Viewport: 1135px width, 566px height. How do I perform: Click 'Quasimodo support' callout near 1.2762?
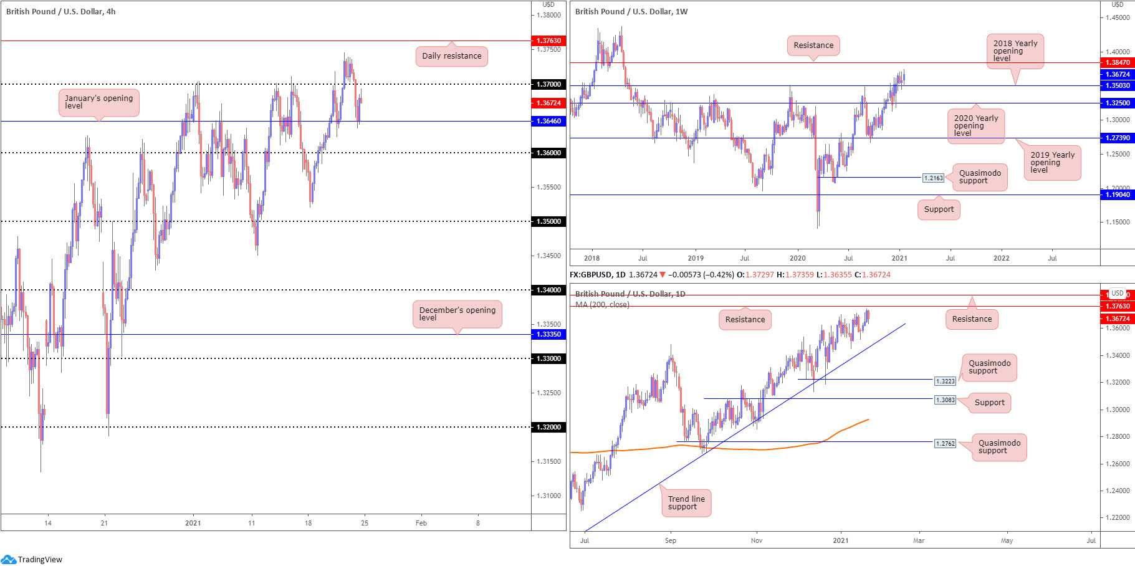coord(999,447)
